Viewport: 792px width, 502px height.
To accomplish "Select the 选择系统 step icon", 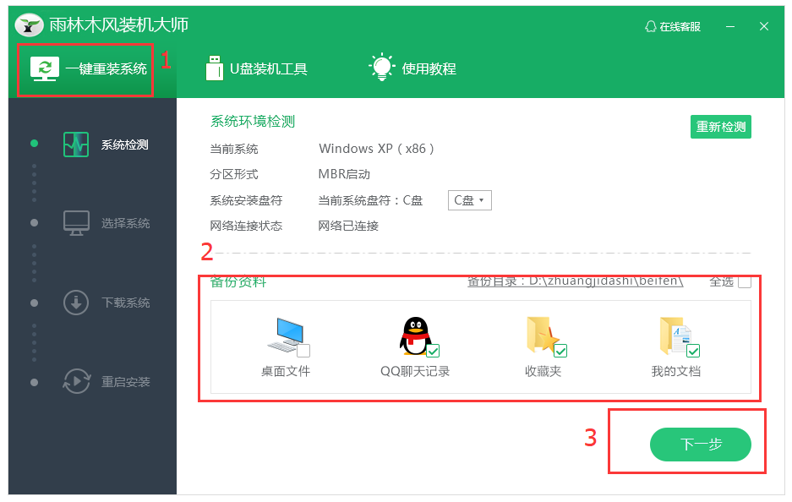I will [75, 222].
